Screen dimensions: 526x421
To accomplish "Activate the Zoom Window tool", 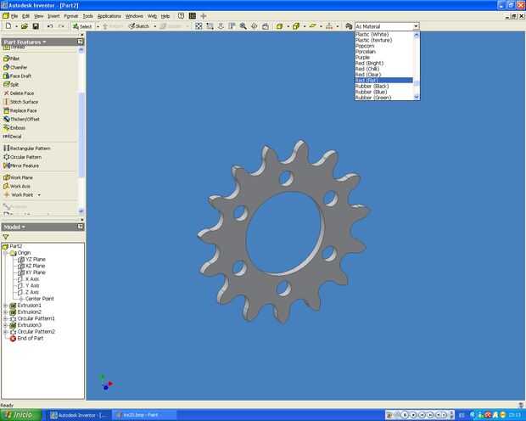I will pos(210,25).
